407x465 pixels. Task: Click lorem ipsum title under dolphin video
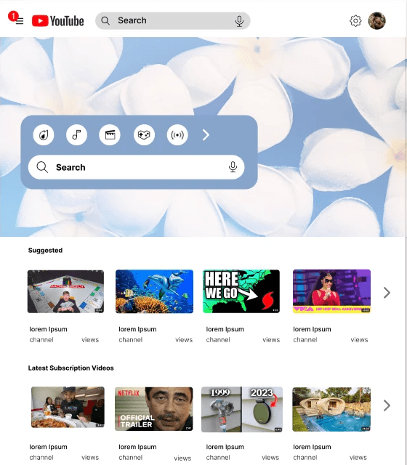[137, 329]
